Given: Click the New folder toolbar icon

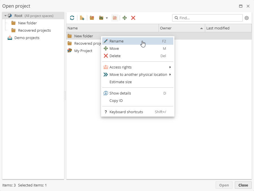Looking at the screenshot, I should click(x=92, y=18).
